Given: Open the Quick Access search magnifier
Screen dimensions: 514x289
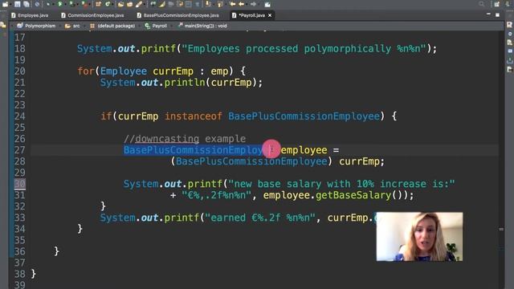Looking at the screenshot, I should tap(481, 4).
